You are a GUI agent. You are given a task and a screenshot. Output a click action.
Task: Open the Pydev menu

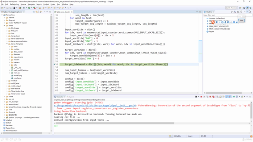tap(53, 4)
